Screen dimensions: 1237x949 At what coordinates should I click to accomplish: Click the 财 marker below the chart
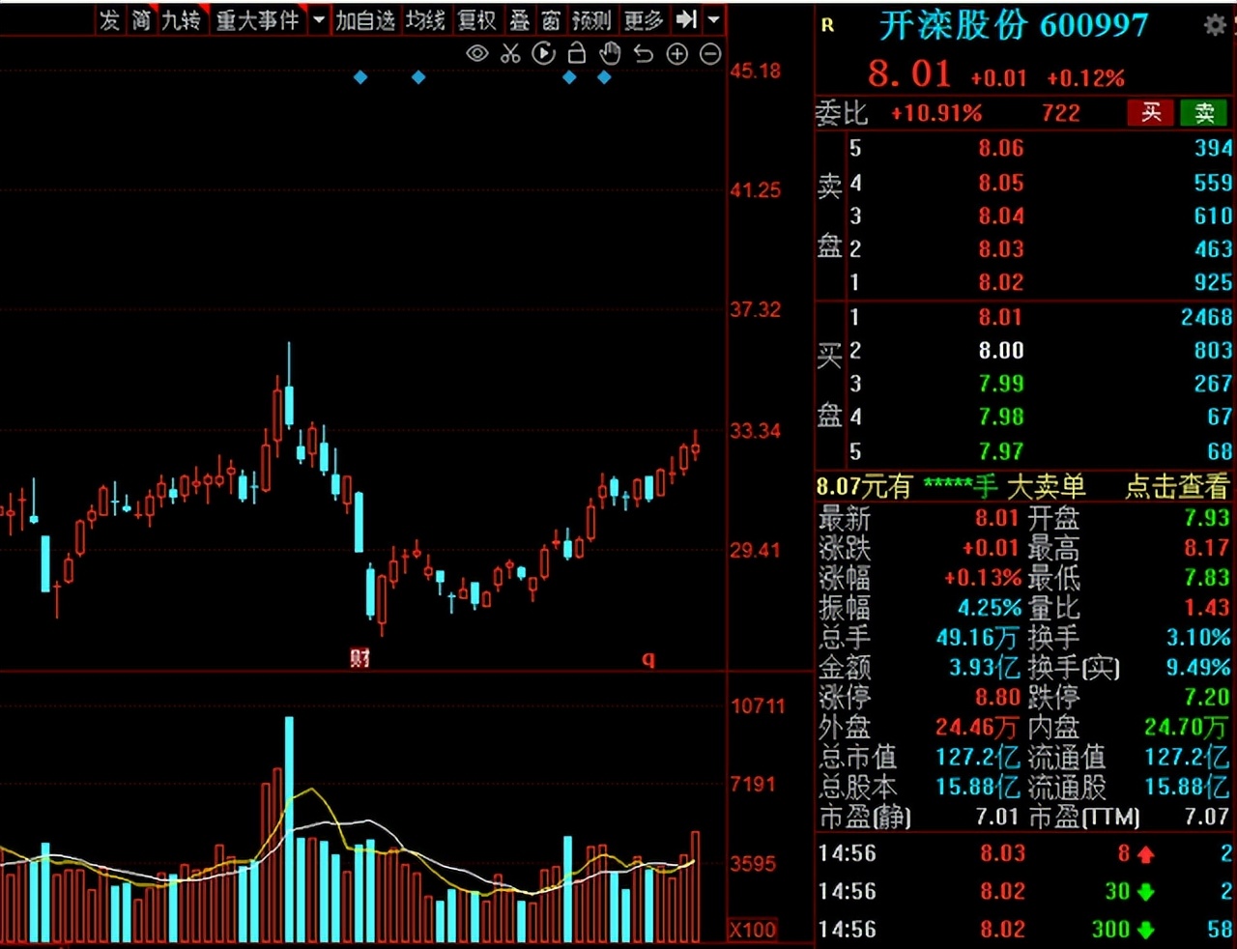point(360,658)
